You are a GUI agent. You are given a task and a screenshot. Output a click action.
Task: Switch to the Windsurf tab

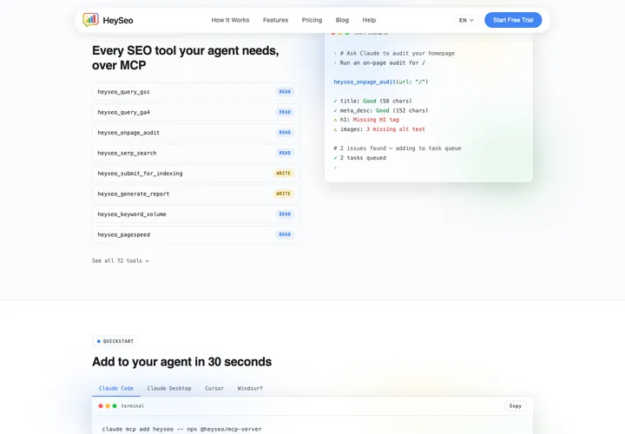[250, 388]
